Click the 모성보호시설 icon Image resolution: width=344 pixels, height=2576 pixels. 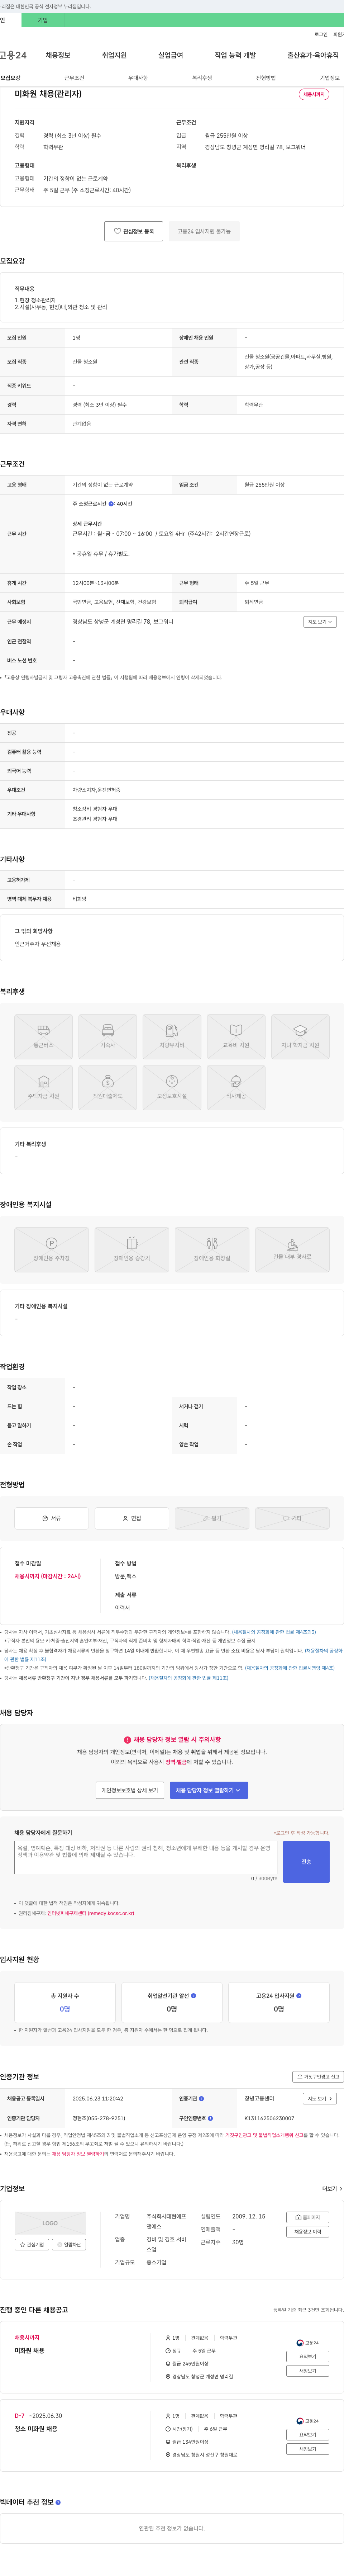[172, 1087]
